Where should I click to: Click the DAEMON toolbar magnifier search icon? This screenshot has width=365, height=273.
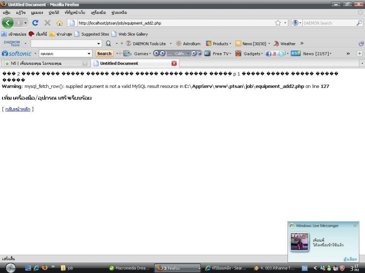pyautogui.click(x=108, y=43)
